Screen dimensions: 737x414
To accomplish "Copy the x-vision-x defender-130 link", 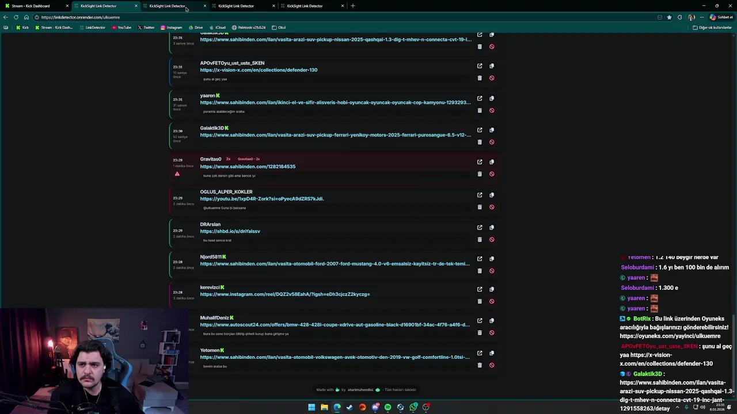I will point(492,66).
